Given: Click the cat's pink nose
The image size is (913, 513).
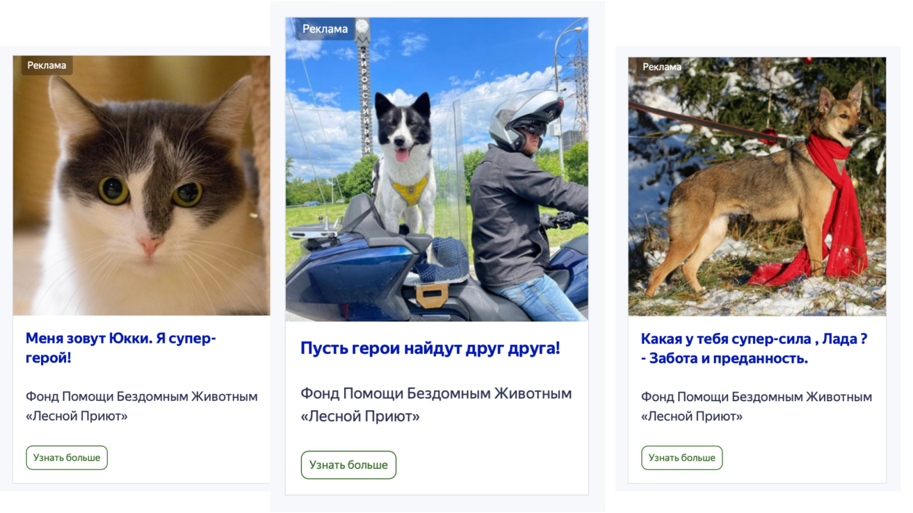Looking at the screenshot, I should 150,245.
